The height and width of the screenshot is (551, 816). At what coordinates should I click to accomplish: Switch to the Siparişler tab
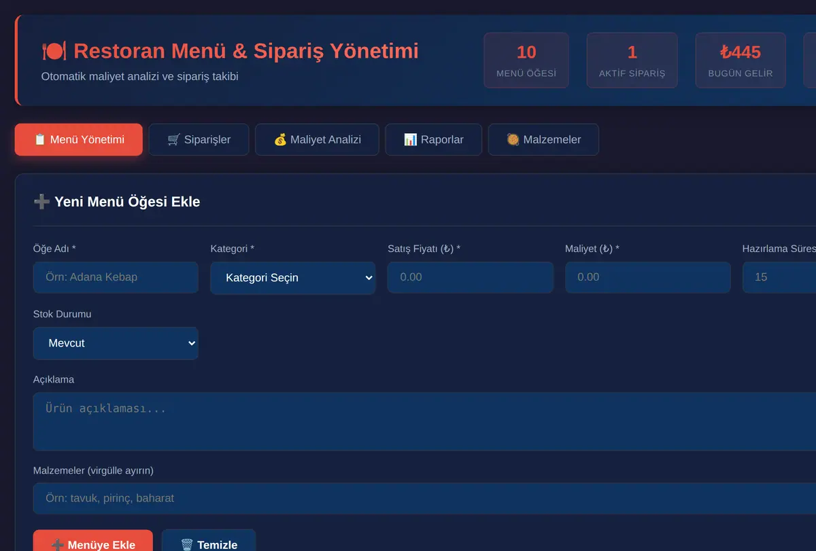pyautogui.click(x=199, y=139)
